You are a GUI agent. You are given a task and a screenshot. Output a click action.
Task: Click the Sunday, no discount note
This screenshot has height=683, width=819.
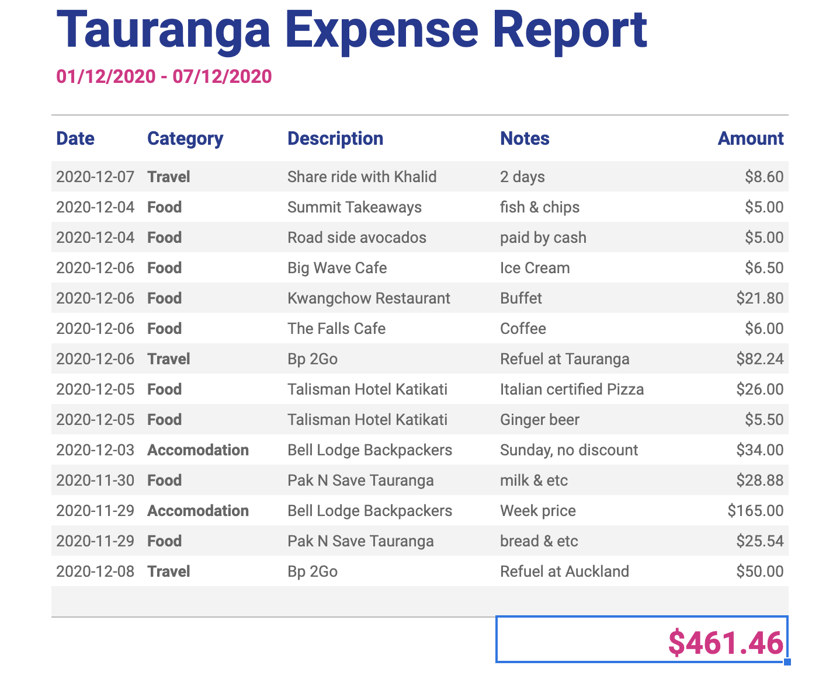click(x=569, y=450)
